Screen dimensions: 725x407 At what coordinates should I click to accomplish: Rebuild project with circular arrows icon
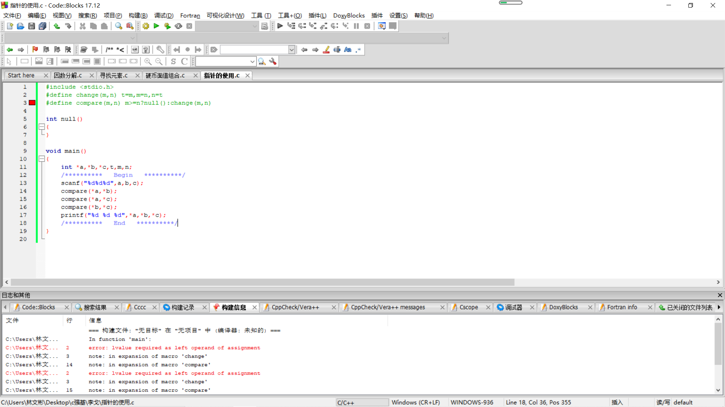[178, 26]
